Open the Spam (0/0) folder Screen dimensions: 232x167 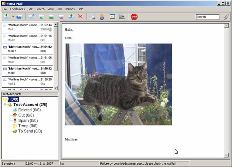coord(28,121)
